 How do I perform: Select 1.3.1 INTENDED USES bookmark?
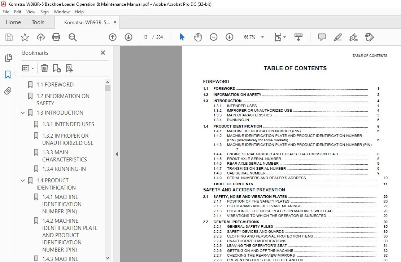click(x=68, y=124)
